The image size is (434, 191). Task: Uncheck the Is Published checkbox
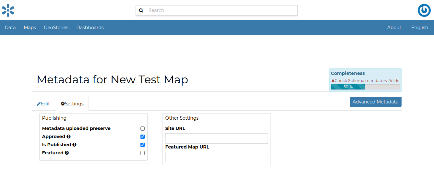[142, 145]
